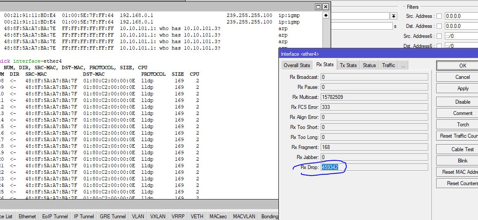Edit the Src. Address 0.0.0.0 field
The height and width of the screenshot is (220, 478).
pyautogui.click(x=461, y=16)
